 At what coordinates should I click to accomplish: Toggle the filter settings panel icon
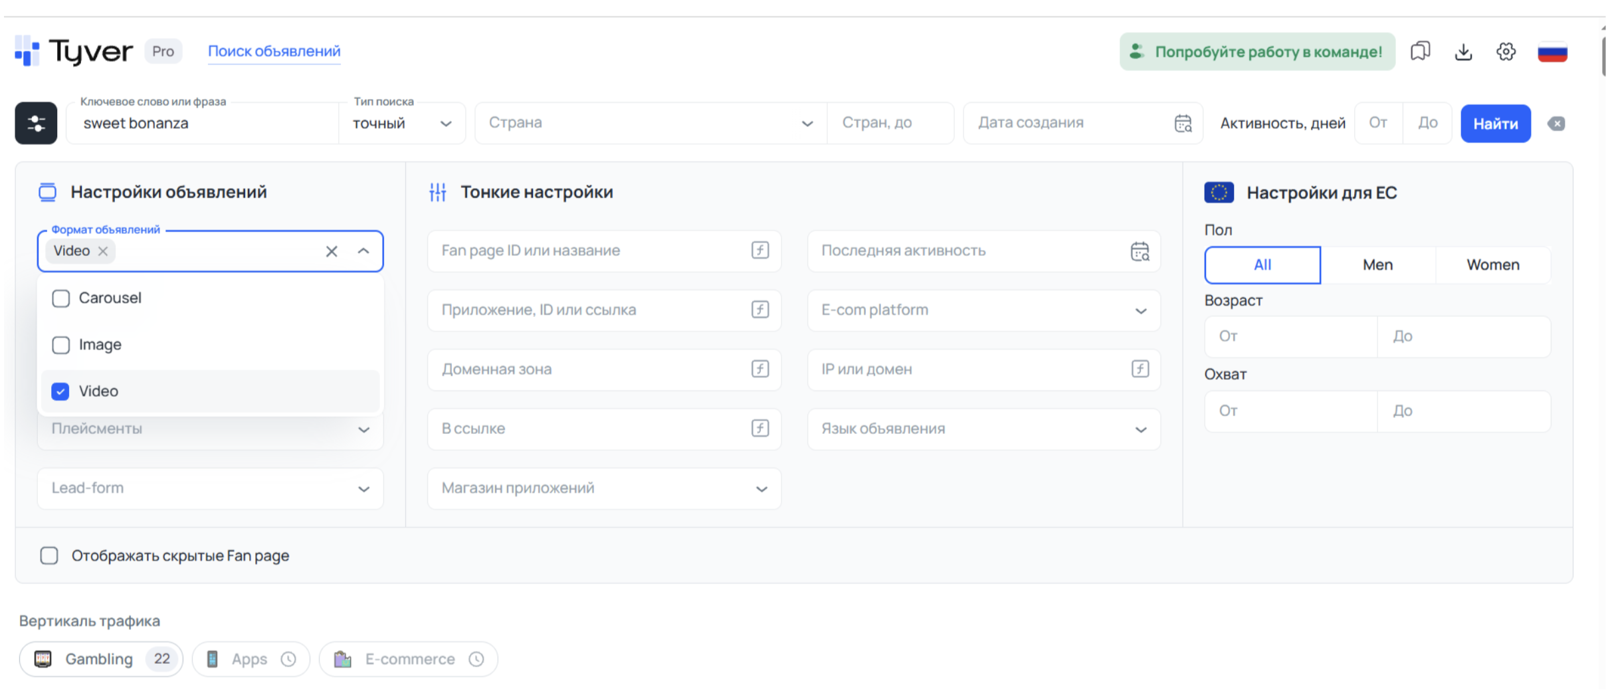pos(36,123)
